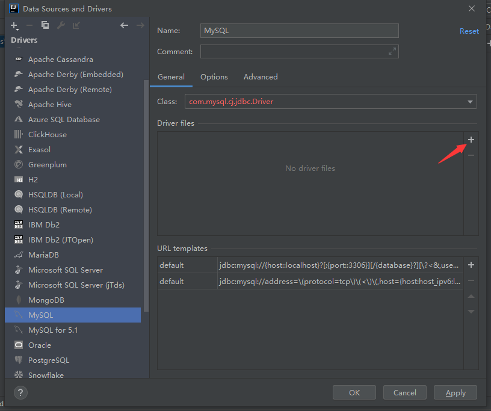Switch to the Advanced tab

point(261,77)
